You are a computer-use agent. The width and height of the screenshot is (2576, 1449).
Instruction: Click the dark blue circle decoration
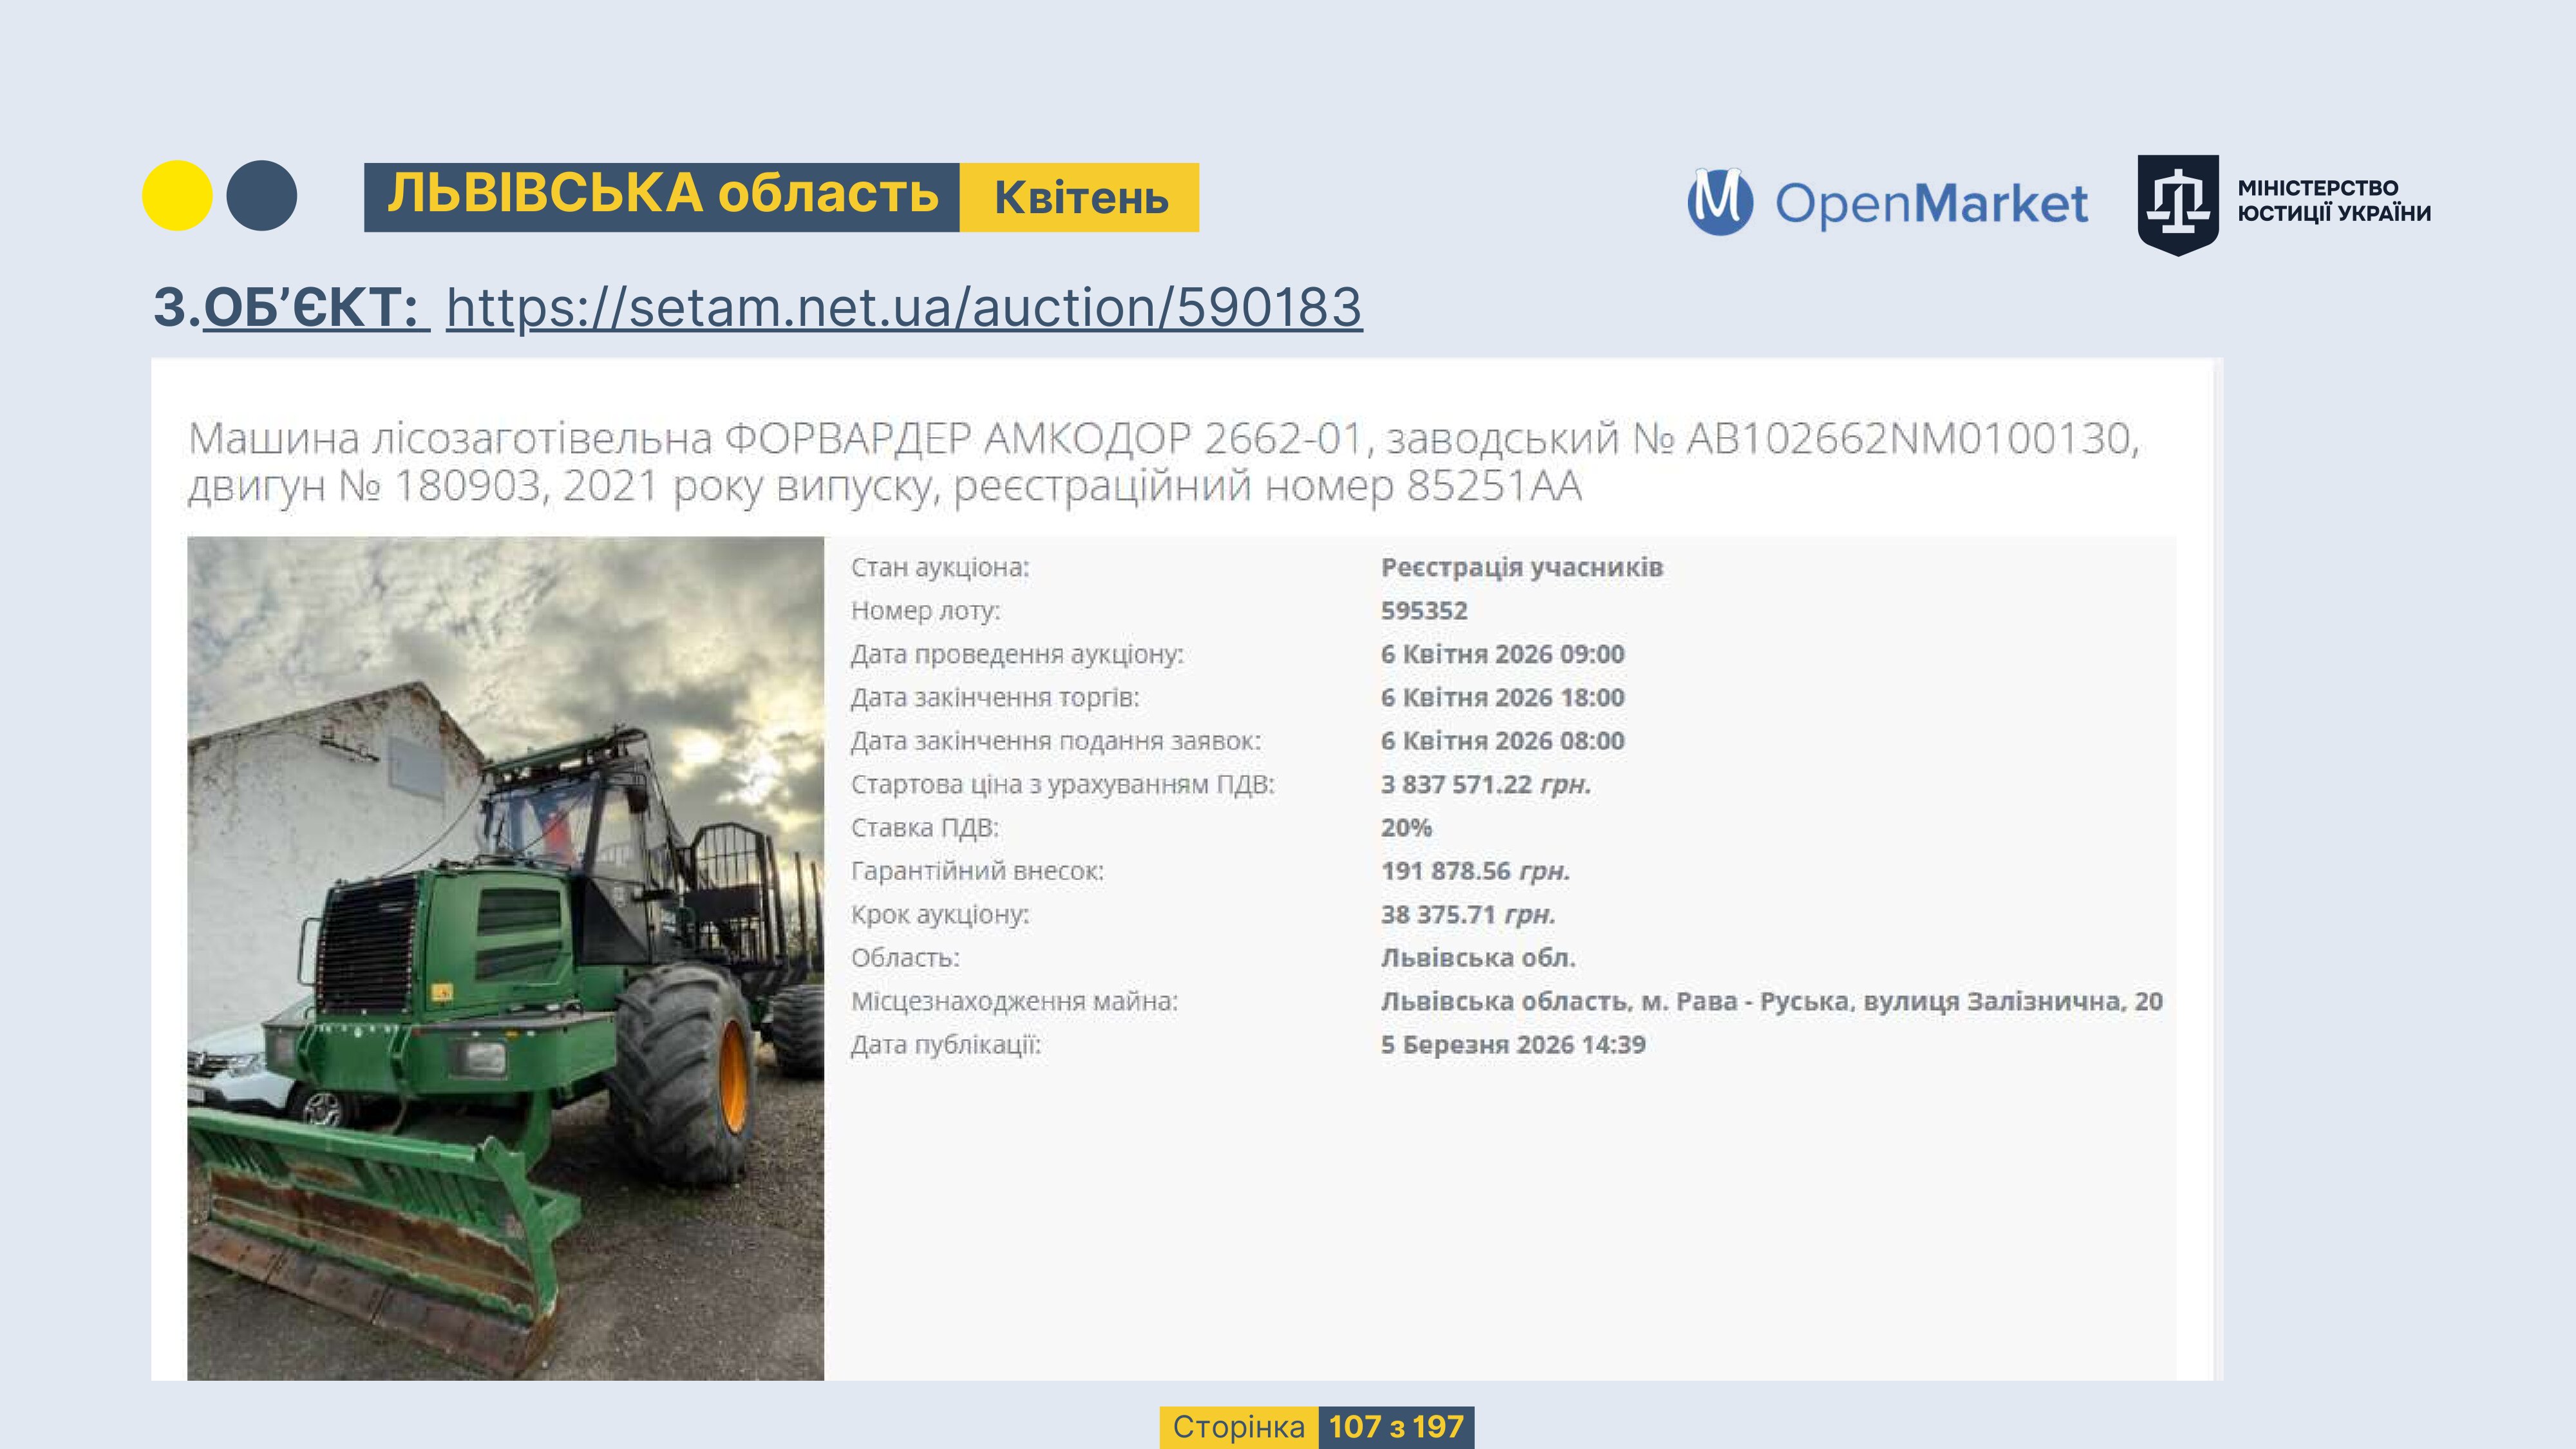(261, 196)
